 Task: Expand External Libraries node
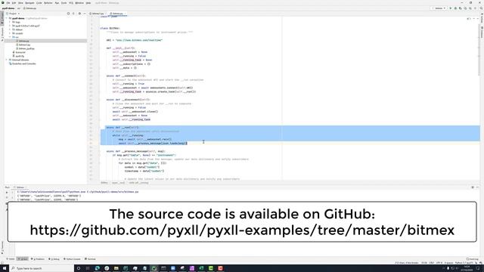pos(7,60)
